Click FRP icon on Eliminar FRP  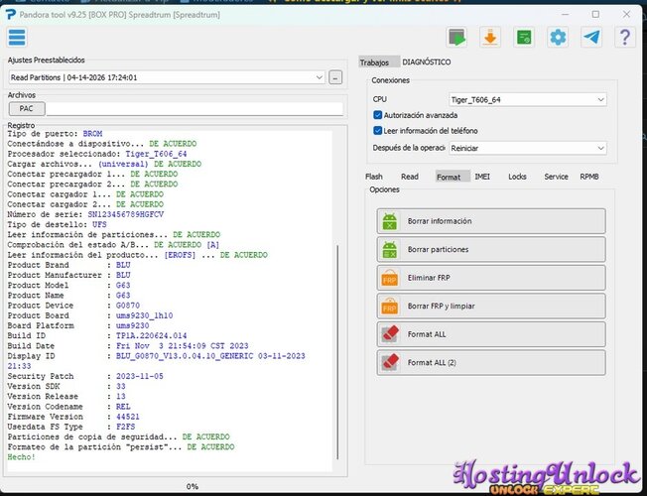390,278
